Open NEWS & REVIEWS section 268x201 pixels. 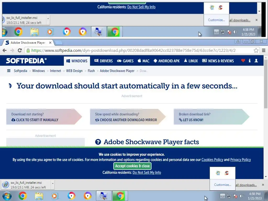218,61
